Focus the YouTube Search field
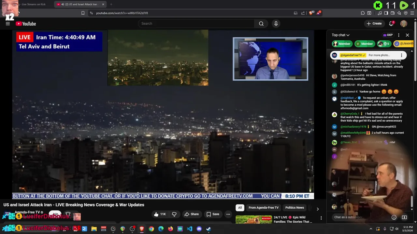 coord(196,23)
